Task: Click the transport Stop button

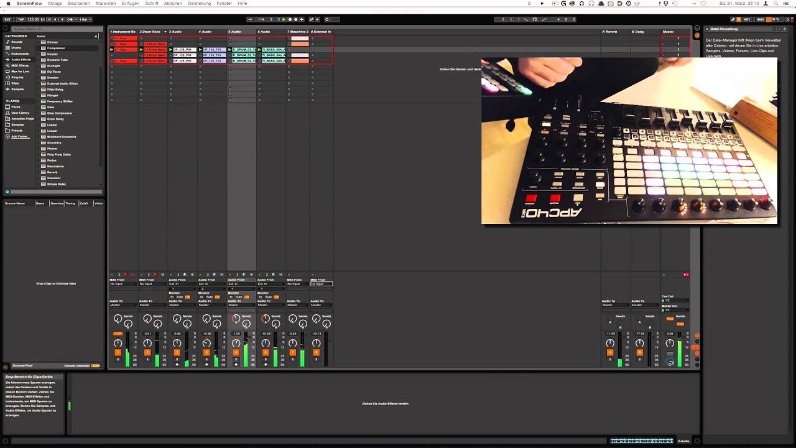Action: [290, 19]
